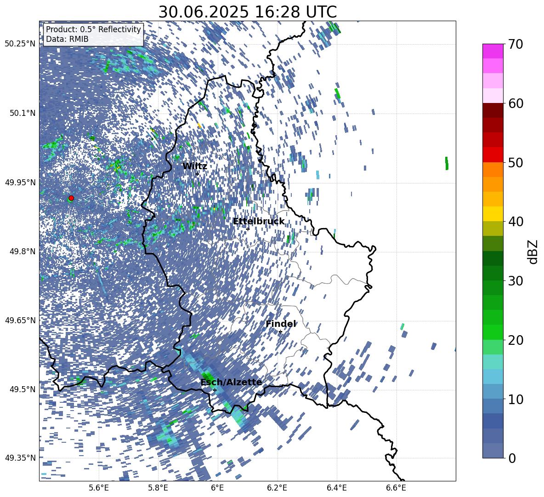Click the 50.1°N latitude label

tap(23, 113)
